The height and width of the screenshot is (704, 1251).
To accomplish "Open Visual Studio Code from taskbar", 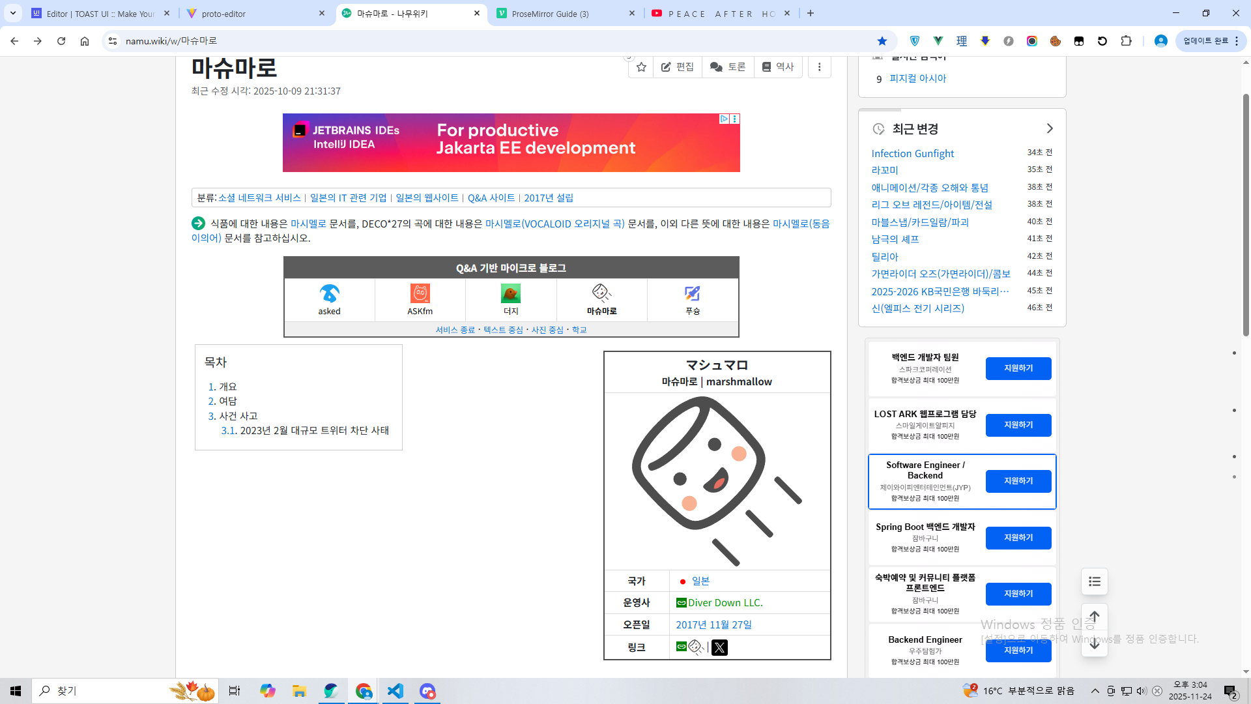I will click(395, 691).
